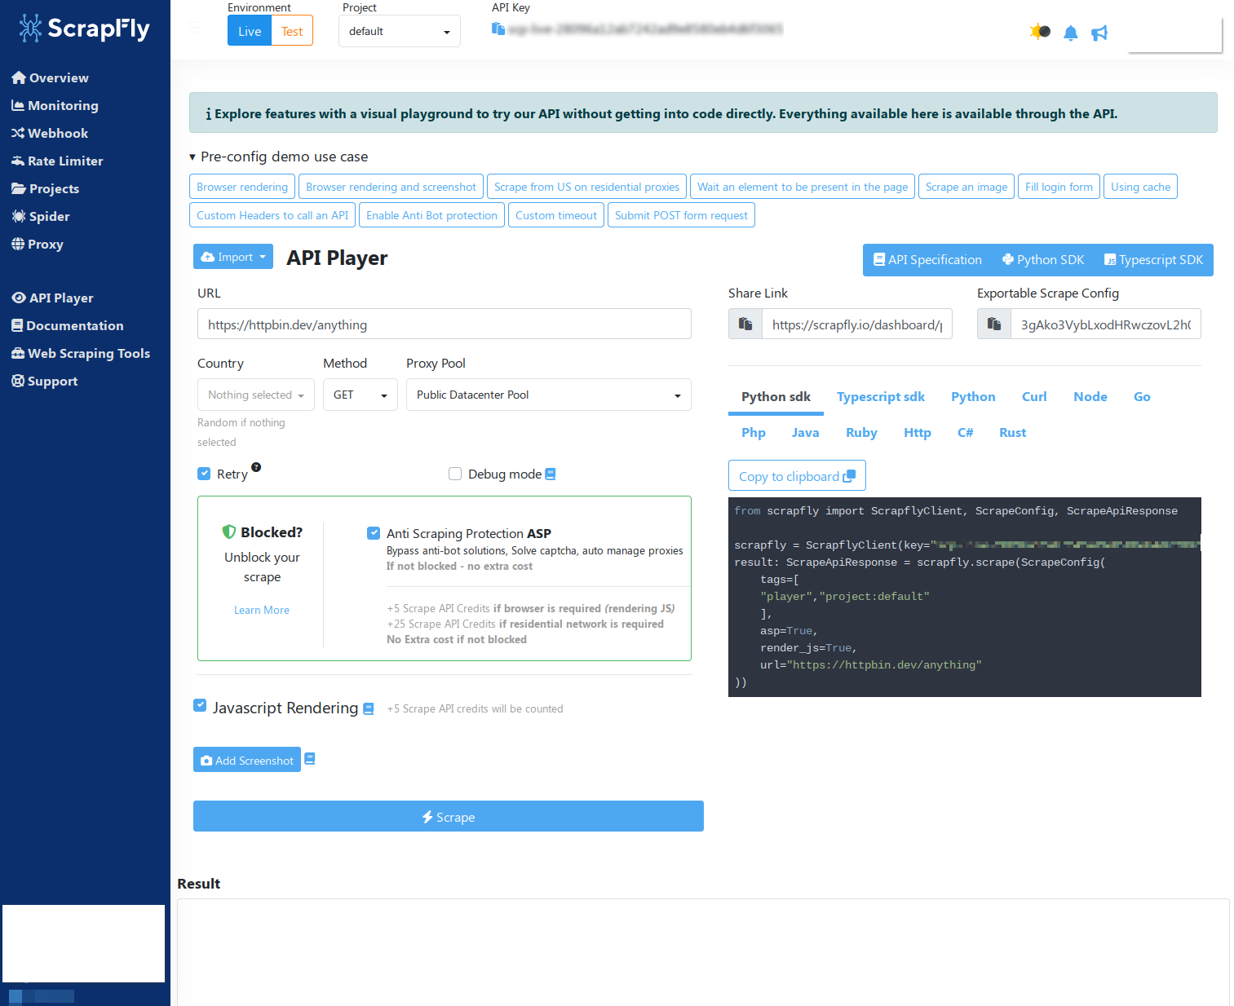Show the Php code example
Viewport: 1234px width, 1006px height.
pyautogui.click(x=754, y=433)
